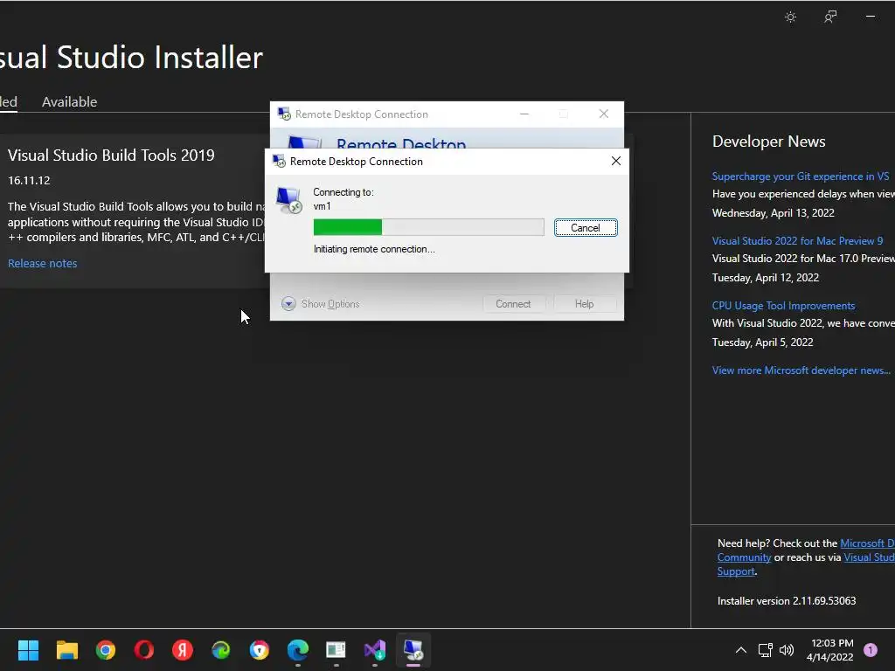Click the Tuesday, April 12, 2022 date
This screenshot has height=671, width=895.
(x=766, y=278)
